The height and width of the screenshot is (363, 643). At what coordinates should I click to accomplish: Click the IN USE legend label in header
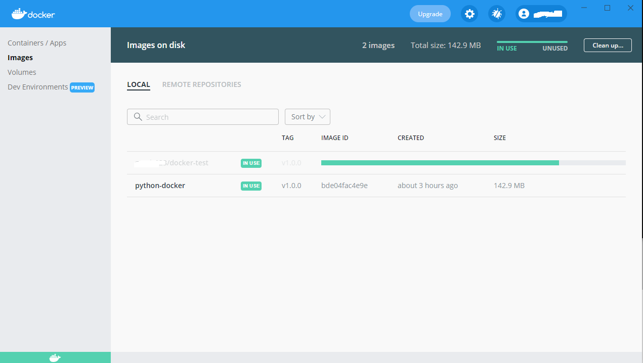(x=507, y=49)
